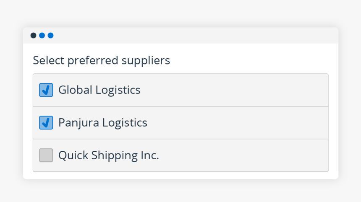
Task: Click the empty area of the title bar
Action: (x=193, y=36)
